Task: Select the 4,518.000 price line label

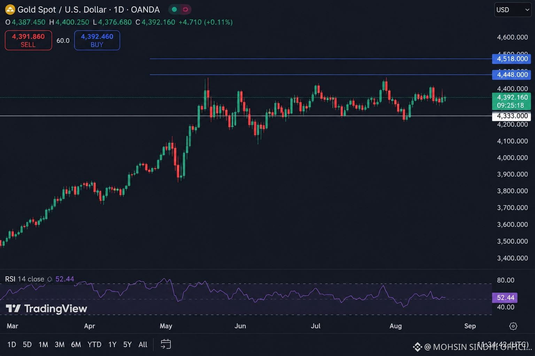Action: point(512,59)
